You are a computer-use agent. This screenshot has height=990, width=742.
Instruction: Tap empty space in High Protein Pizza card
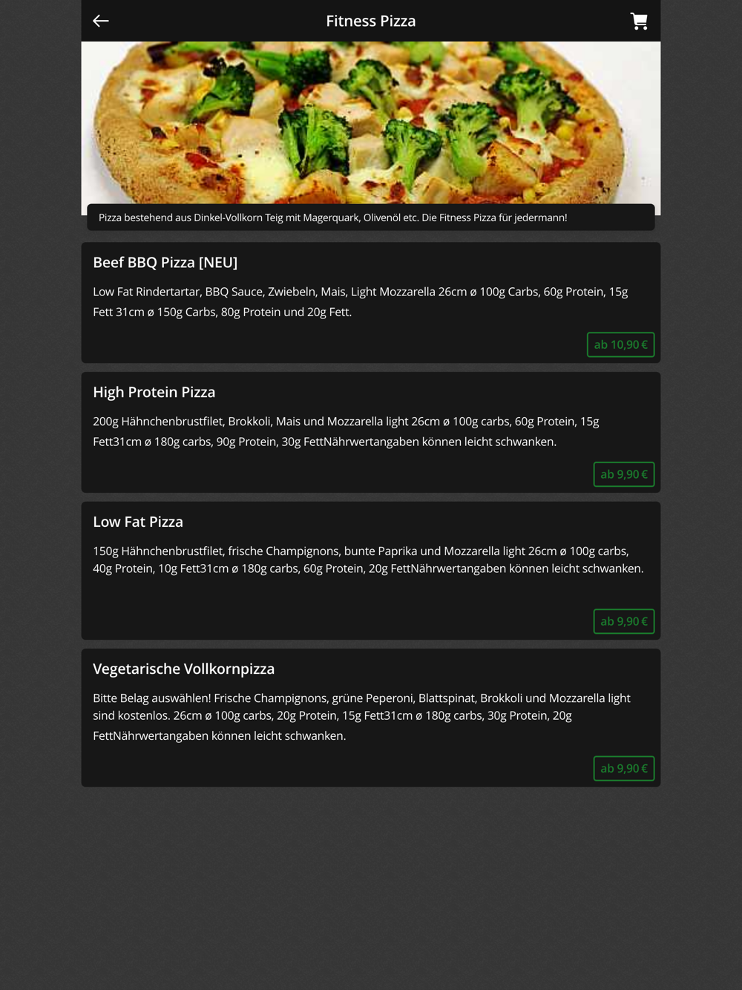(x=334, y=473)
